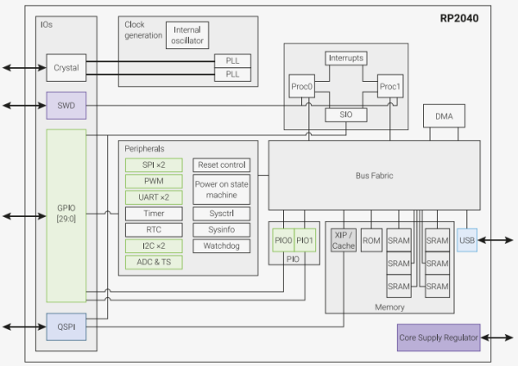Click the DMA block
Screen dimensions: 518x366
[445, 116]
